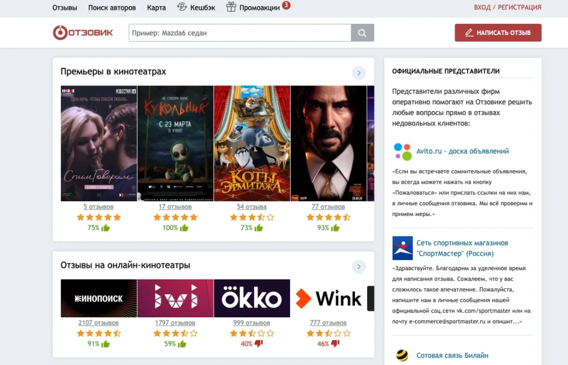The height and width of the screenshot is (365, 568).
Task: Click thumbs up beside 59% rating
Action: (x=182, y=343)
